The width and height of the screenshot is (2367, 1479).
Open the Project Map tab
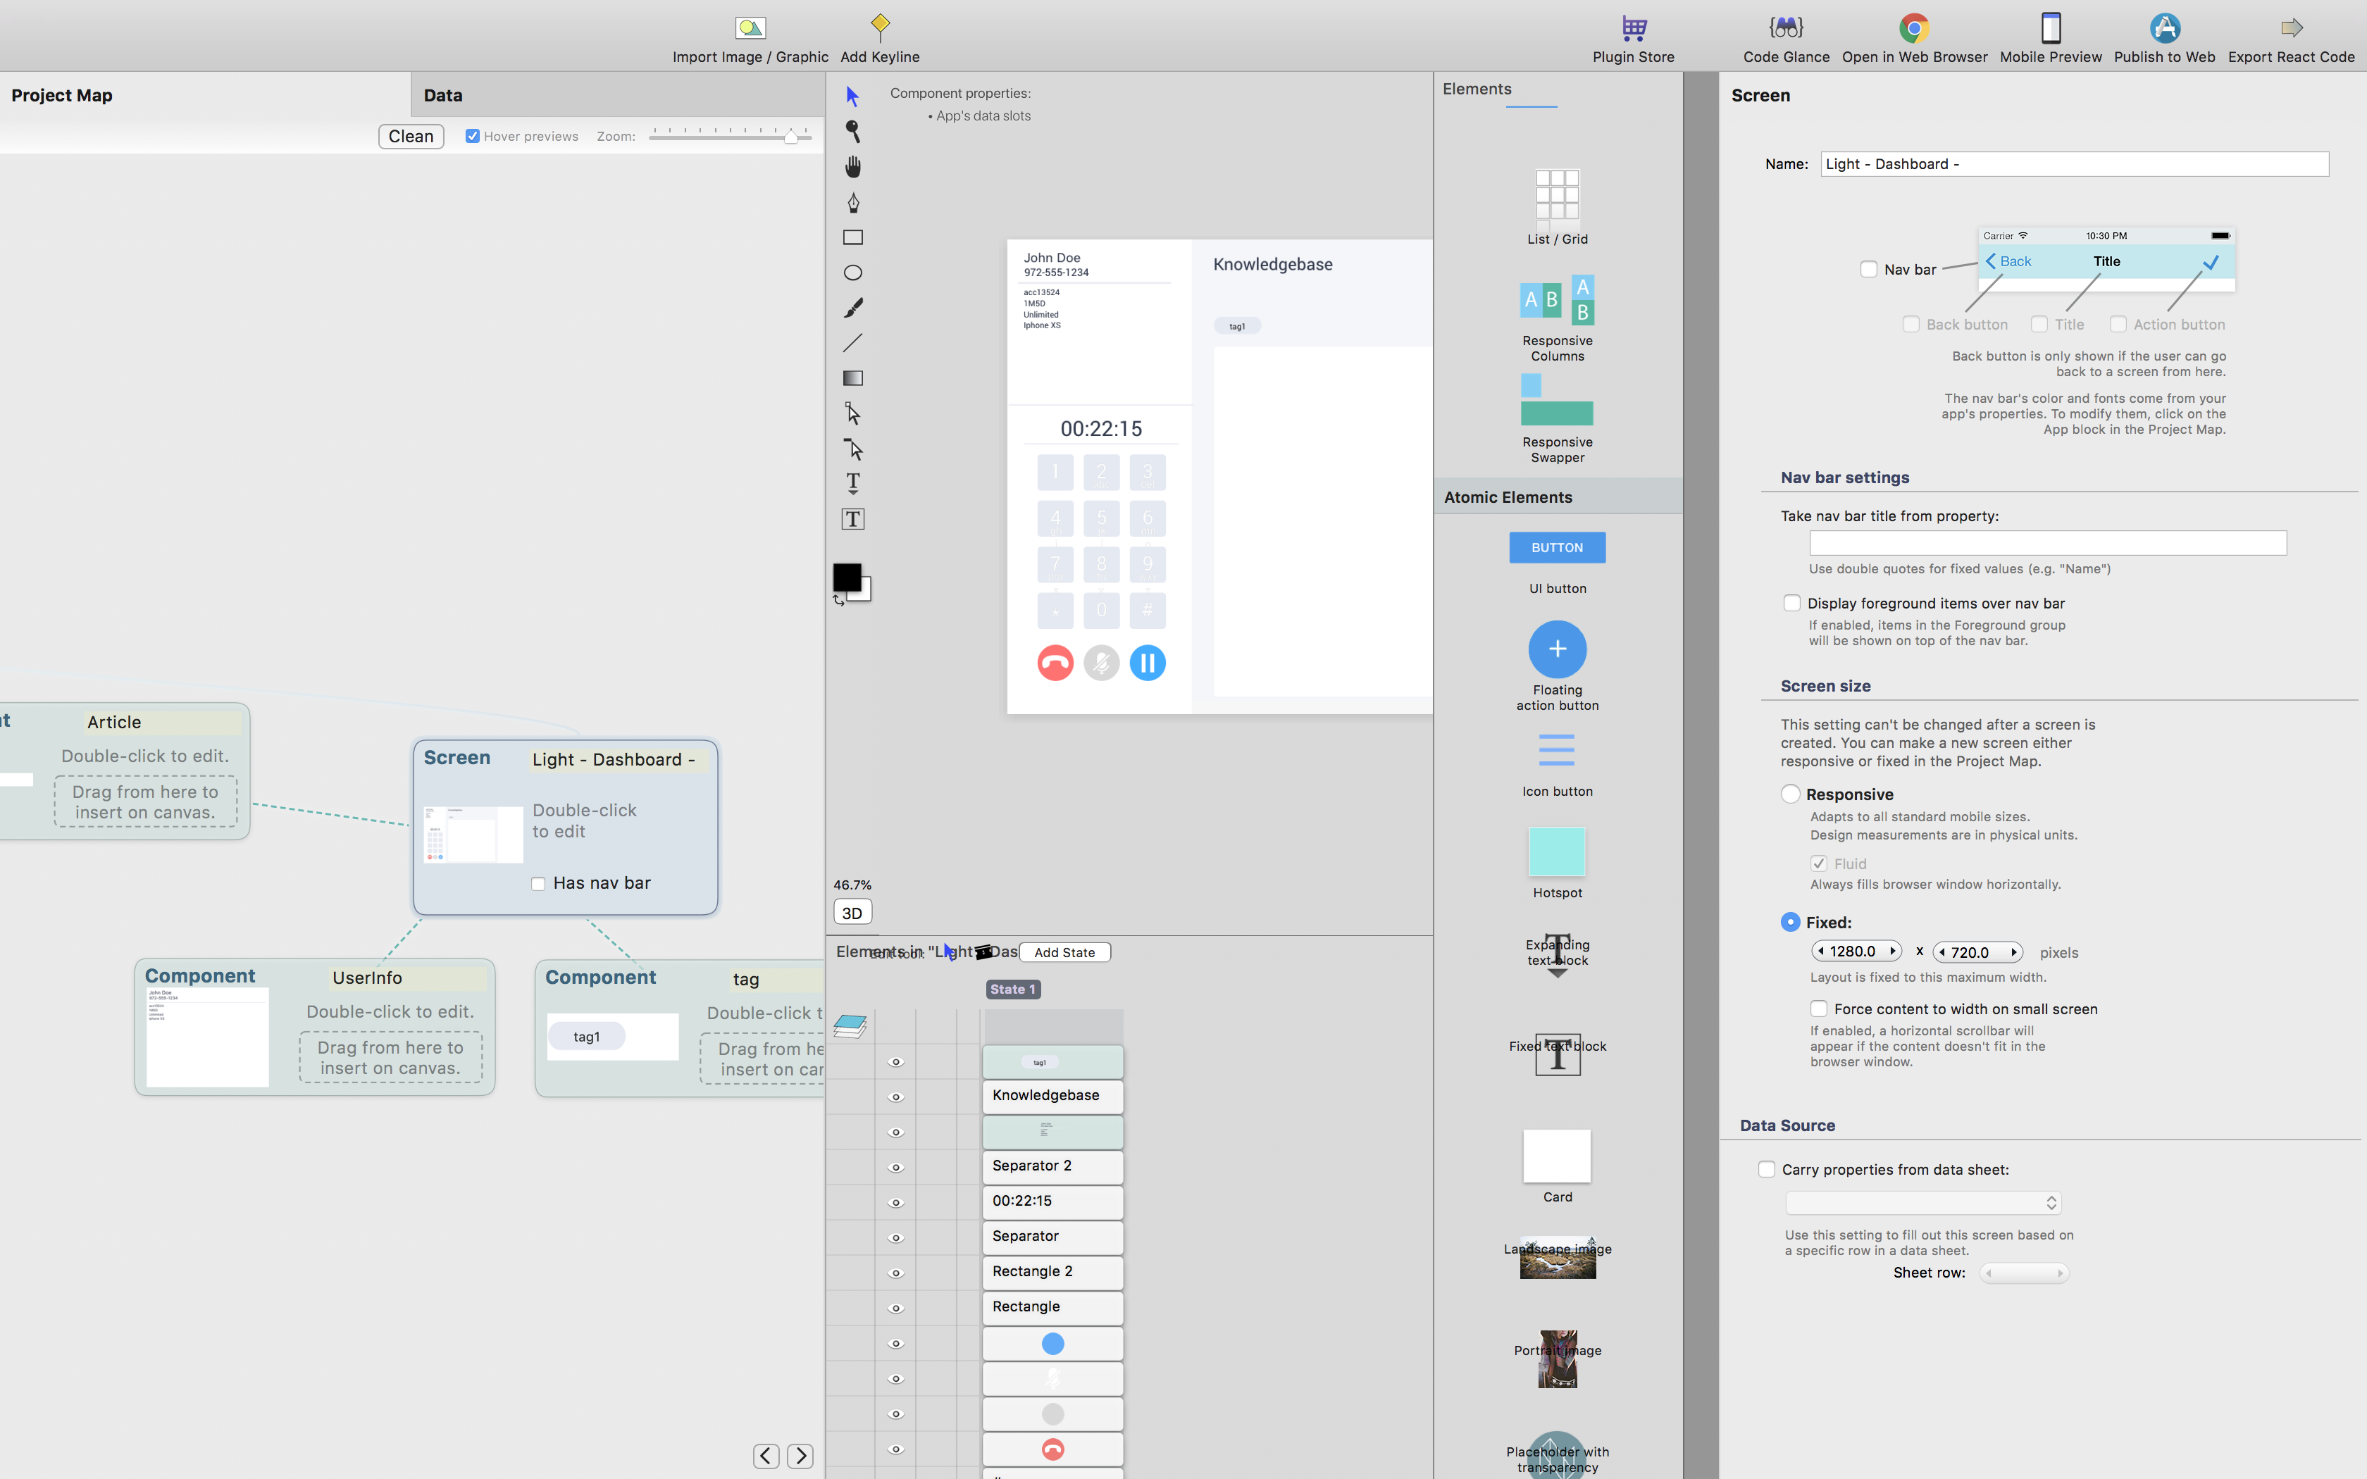pos(61,95)
